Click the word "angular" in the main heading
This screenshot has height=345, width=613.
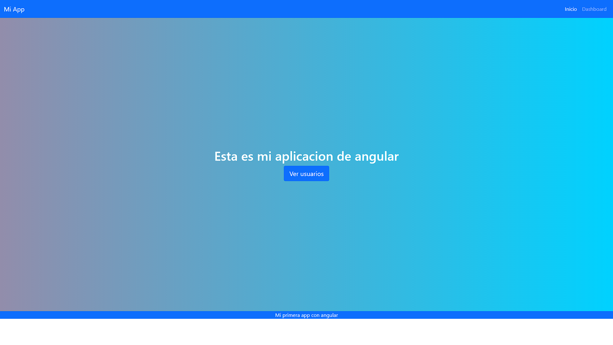tap(376, 157)
